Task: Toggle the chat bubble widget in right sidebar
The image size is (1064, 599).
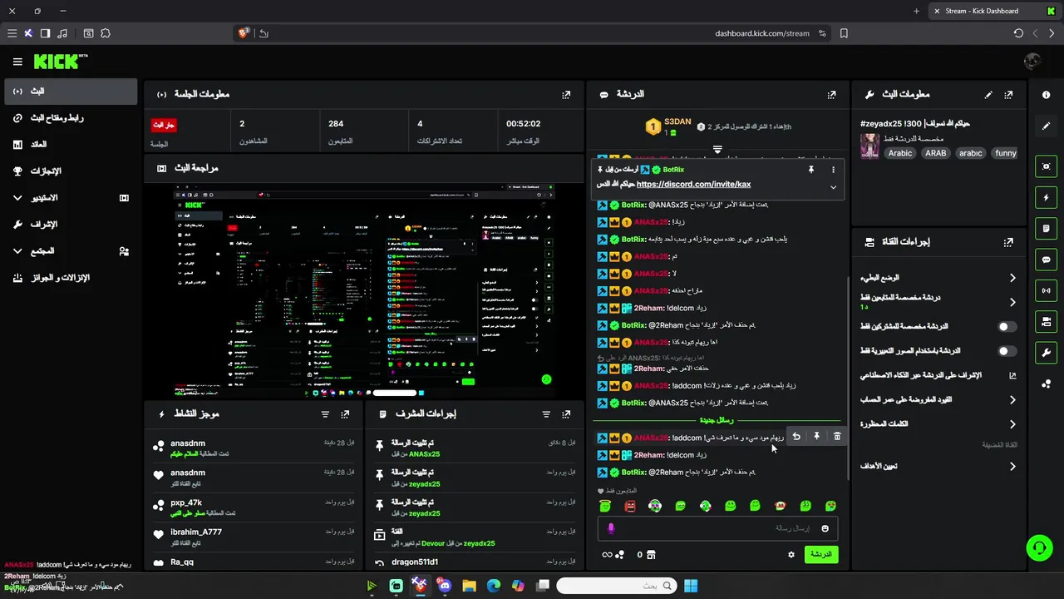Action: coord(1046,260)
